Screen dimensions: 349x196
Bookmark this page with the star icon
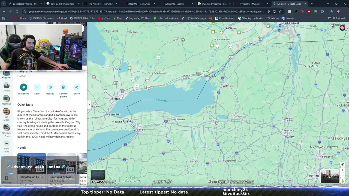pyautogui.click(x=280, y=11)
